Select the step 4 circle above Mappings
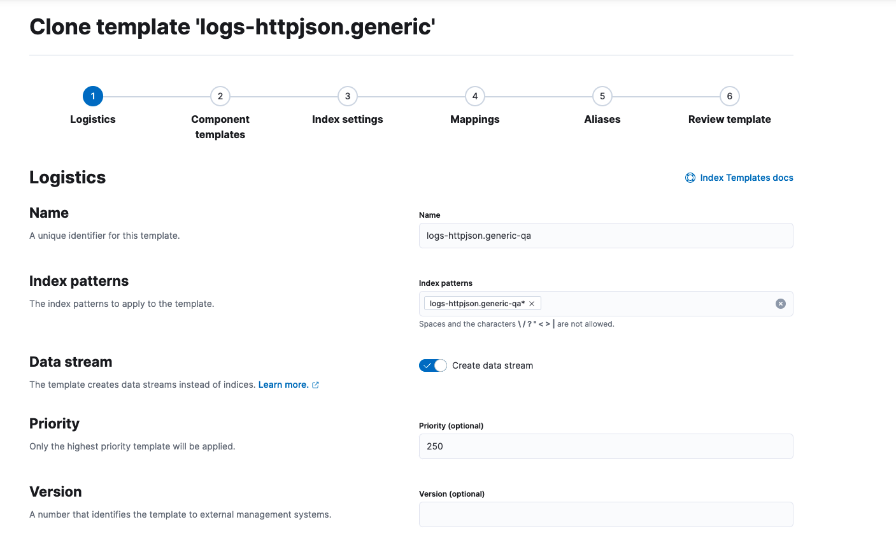 pyautogui.click(x=474, y=96)
